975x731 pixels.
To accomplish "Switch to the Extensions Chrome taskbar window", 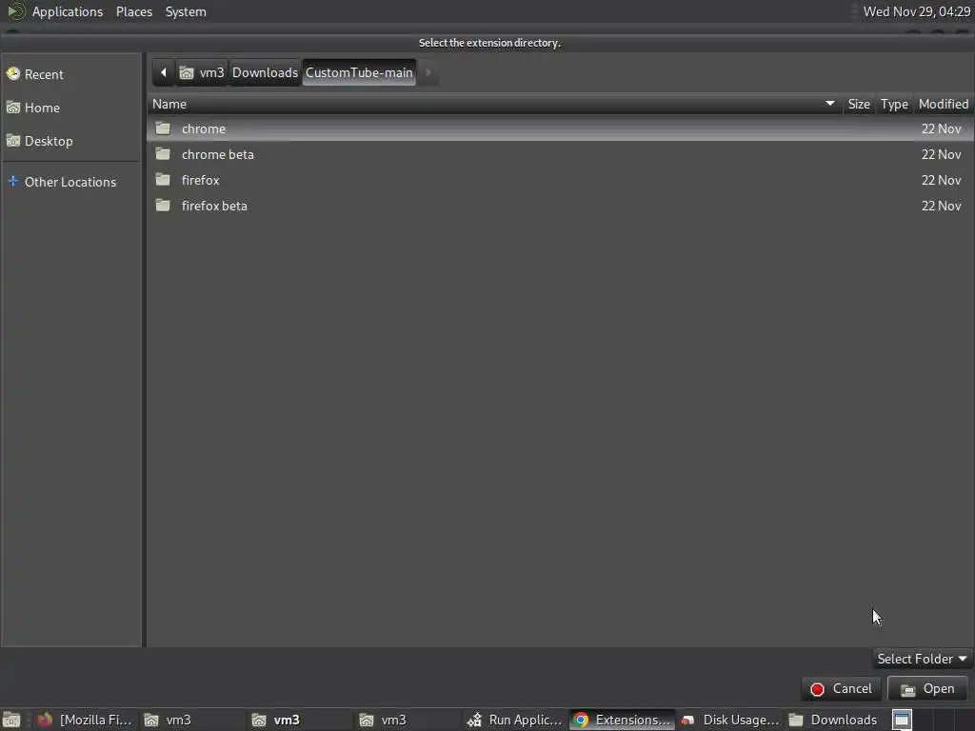I will [622, 720].
